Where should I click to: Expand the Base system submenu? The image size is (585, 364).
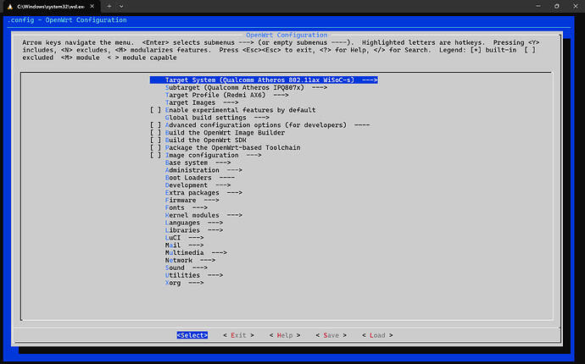pos(198,163)
